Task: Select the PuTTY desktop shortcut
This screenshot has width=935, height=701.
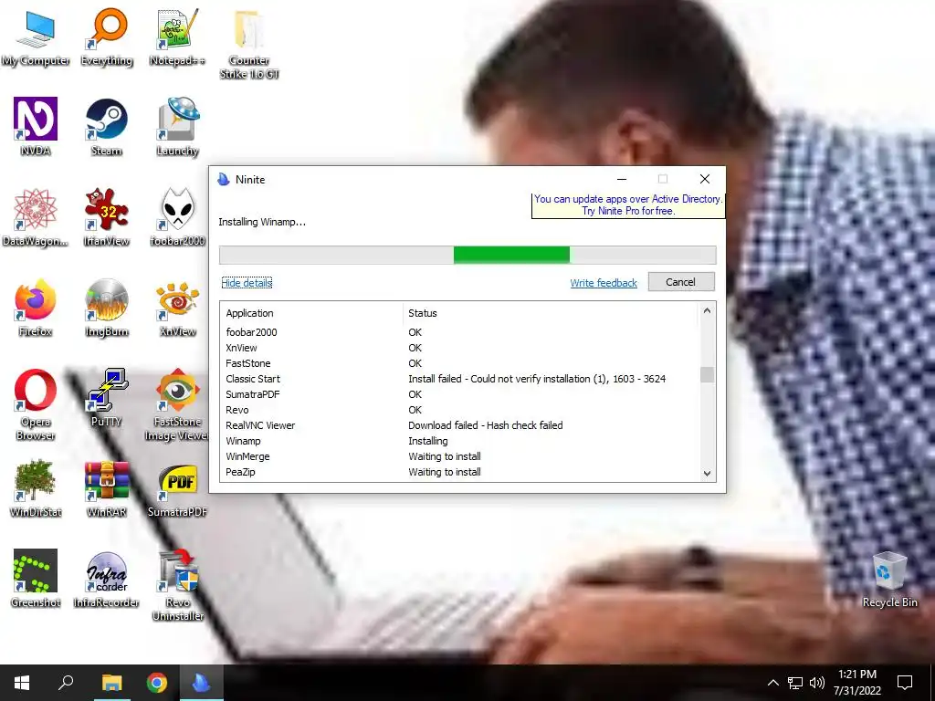Action: [x=107, y=398]
